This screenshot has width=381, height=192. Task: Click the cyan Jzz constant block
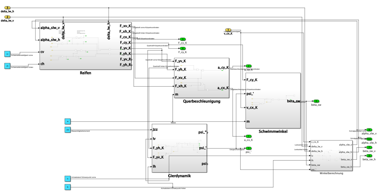[x=67, y=130]
